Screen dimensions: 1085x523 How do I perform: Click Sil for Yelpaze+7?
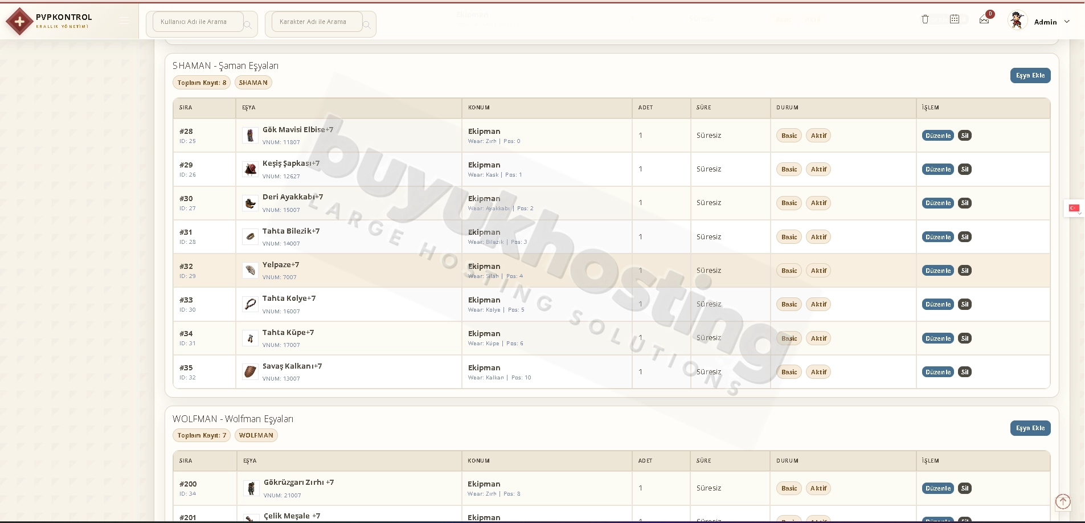point(965,271)
